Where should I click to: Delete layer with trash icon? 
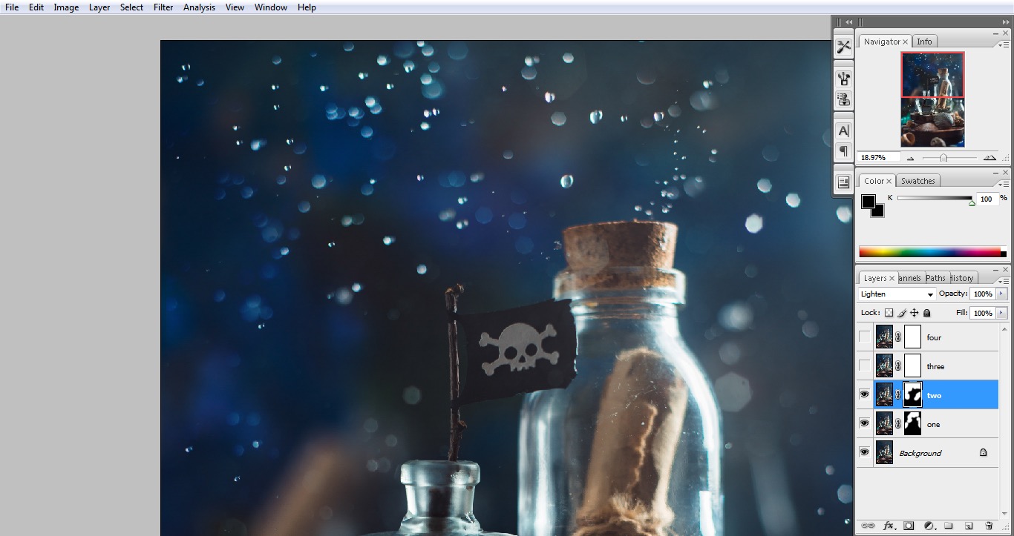coord(989,526)
